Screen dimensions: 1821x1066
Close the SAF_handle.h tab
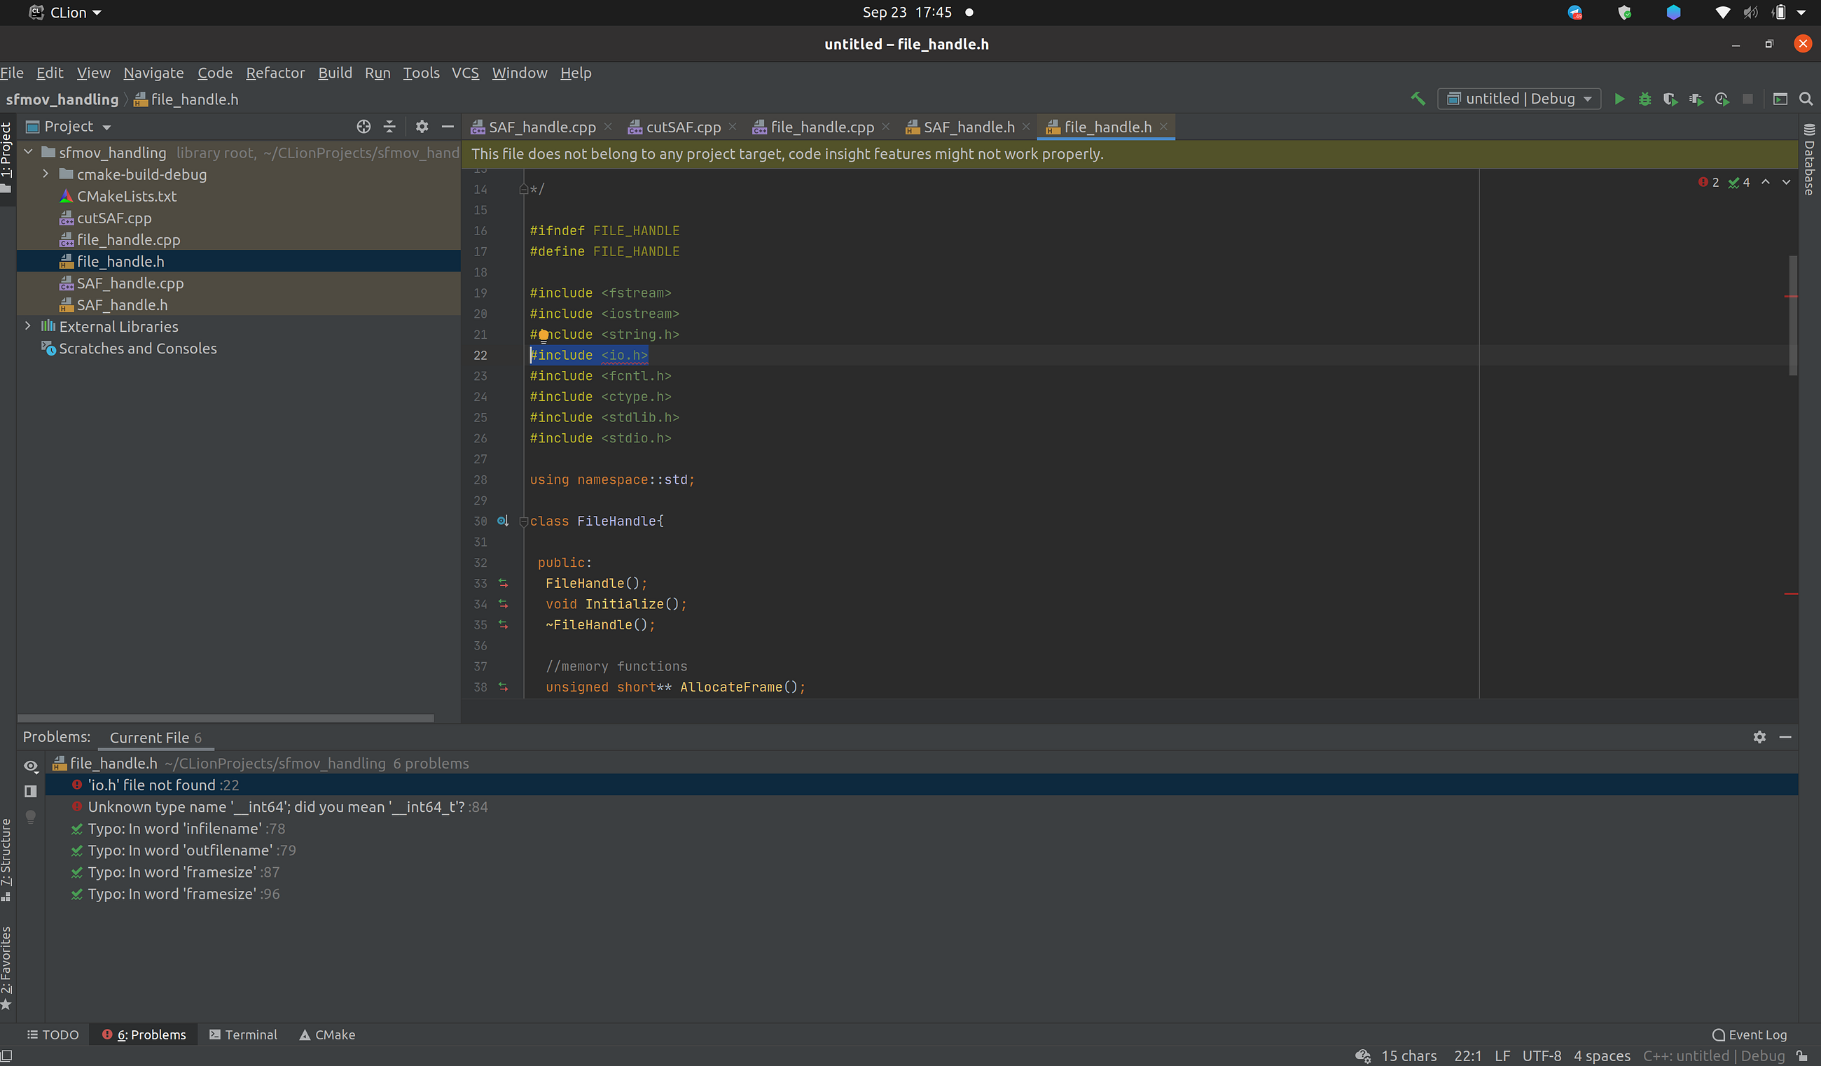pos(1025,127)
